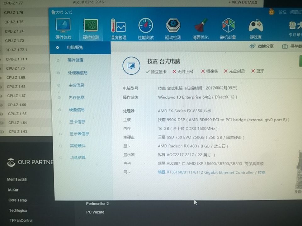
Task: Click the Realtek RTL8168 network card link
Action: (x=211, y=172)
